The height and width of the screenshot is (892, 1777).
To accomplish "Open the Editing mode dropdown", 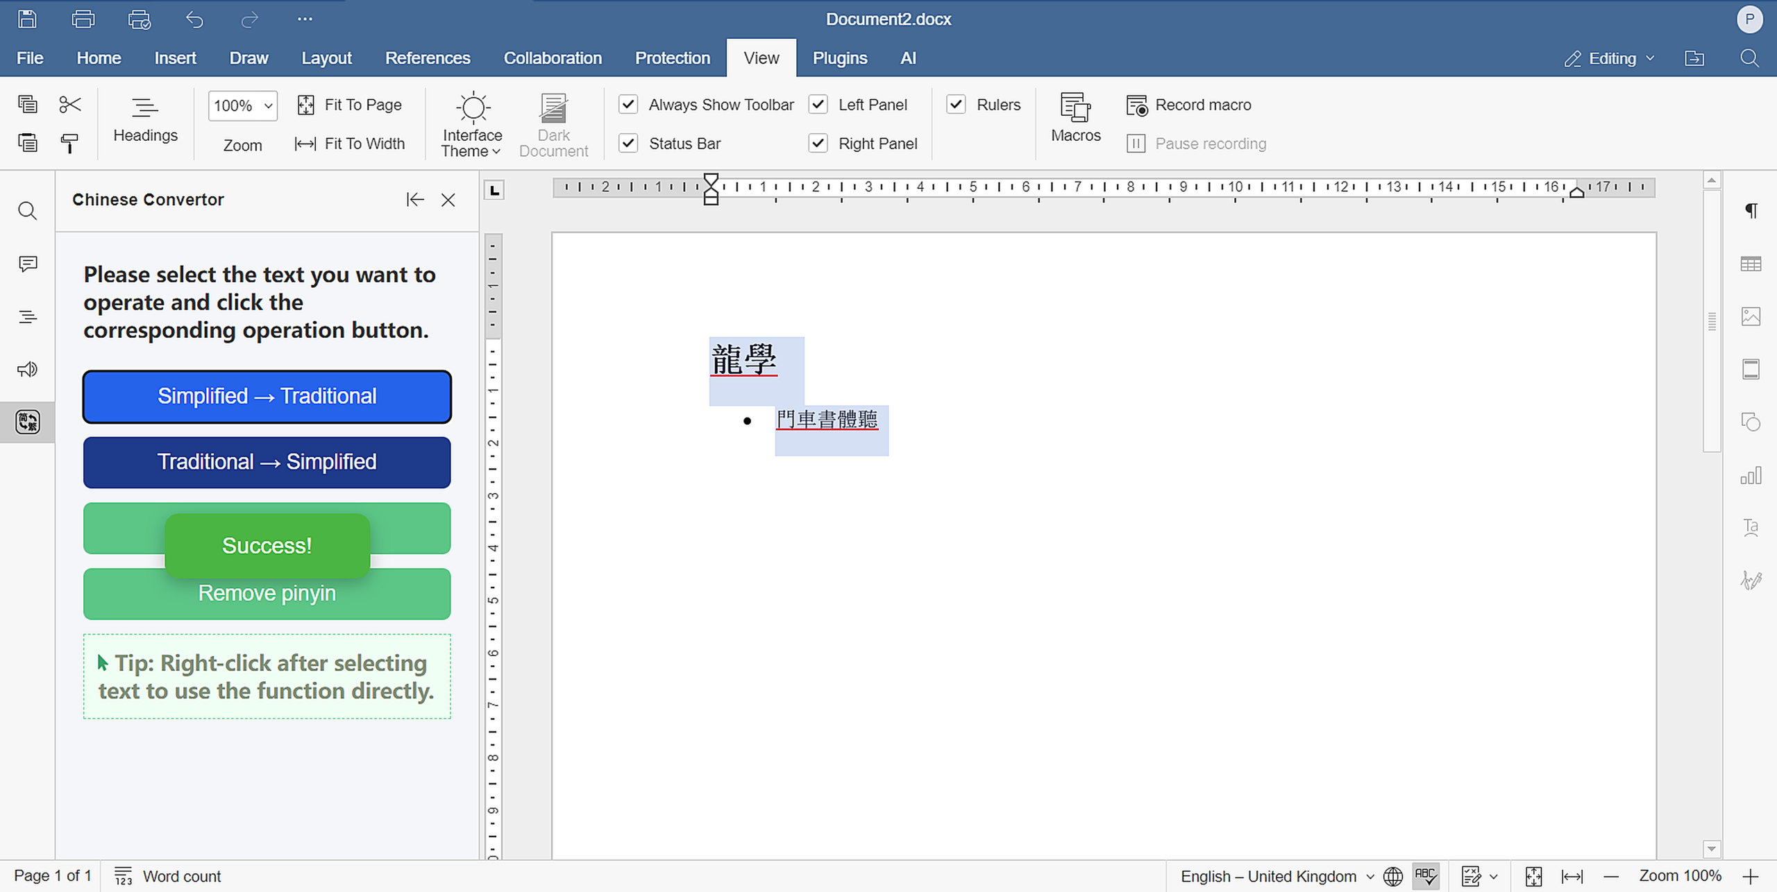I will tap(1609, 58).
